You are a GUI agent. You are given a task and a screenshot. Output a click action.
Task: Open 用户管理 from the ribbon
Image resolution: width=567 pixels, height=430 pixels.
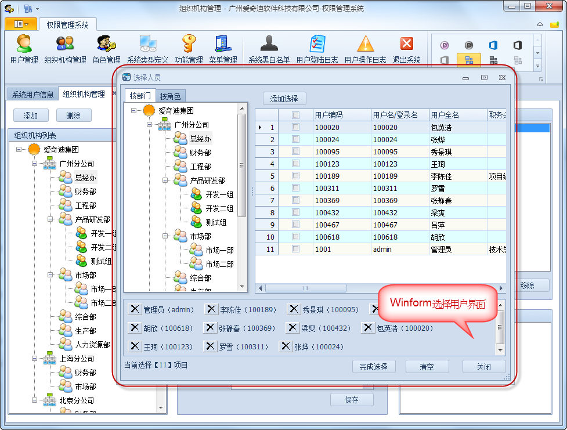coord(24,49)
